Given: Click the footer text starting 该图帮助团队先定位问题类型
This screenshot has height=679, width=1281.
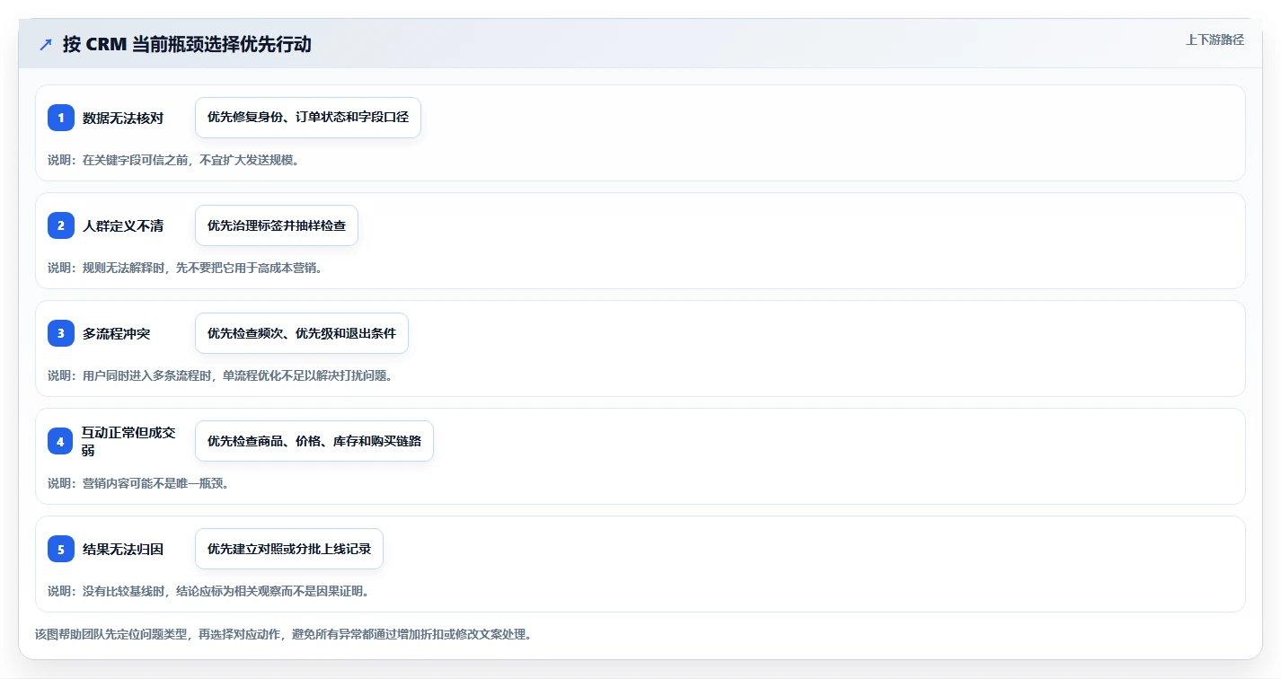Looking at the screenshot, I should 284,634.
